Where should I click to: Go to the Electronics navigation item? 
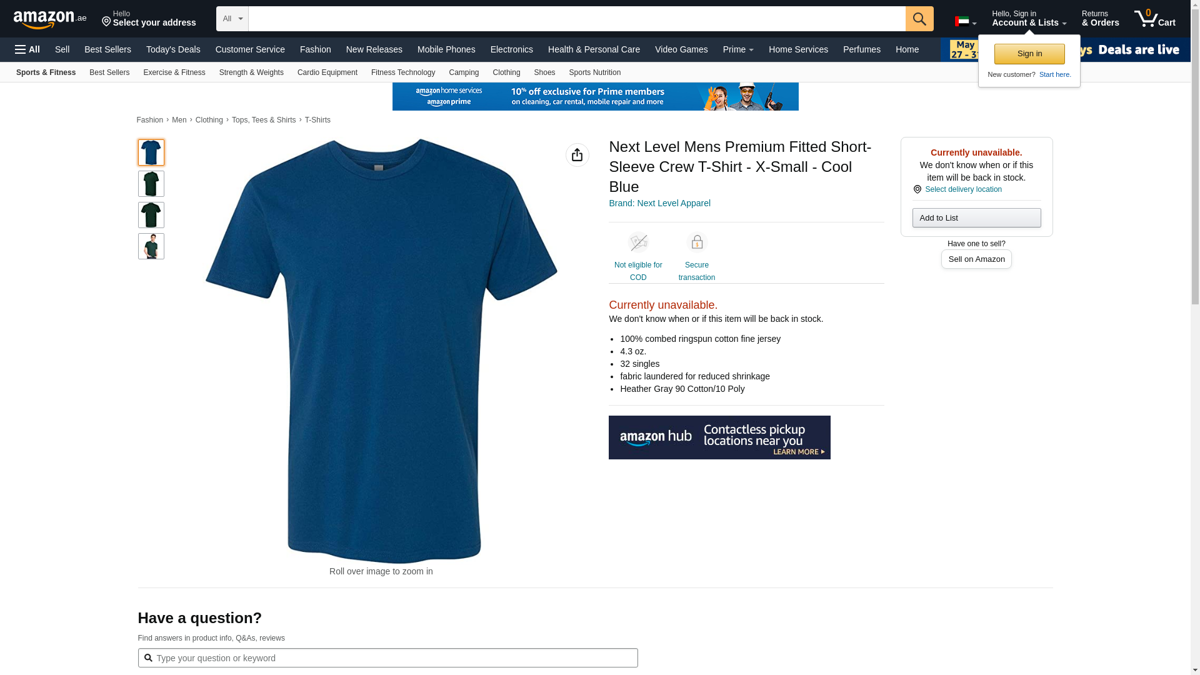tap(512, 49)
